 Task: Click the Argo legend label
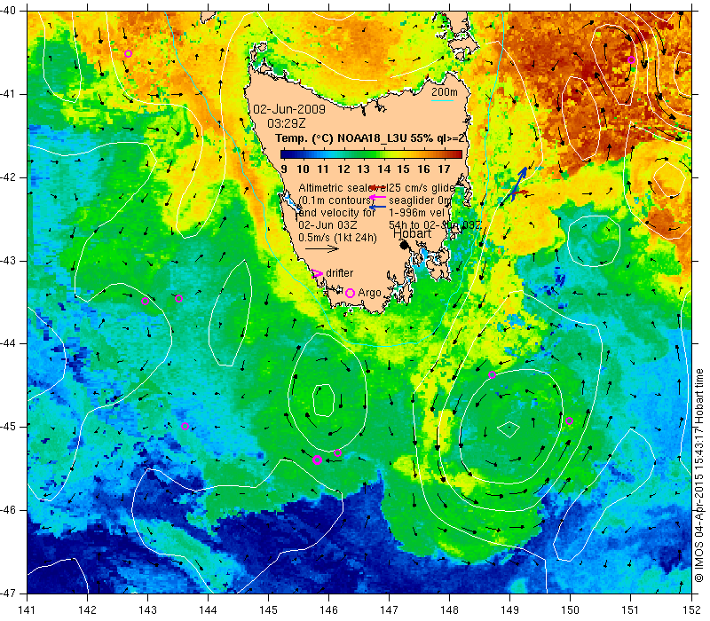point(369,293)
